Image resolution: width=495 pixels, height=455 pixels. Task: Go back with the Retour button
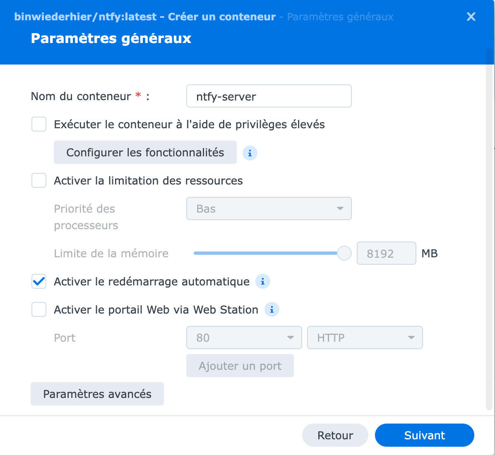click(x=335, y=435)
